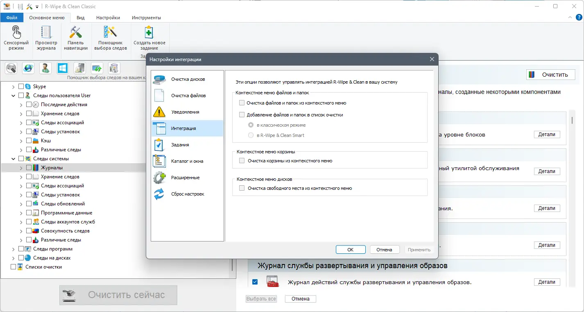The height and width of the screenshot is (312, 584).
Task: Open the Очистка дисков settings section icon
Action: click(160, 79)
